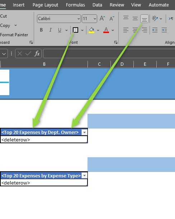Apply yellow Fill Color
The image size is (175, 219).
click(91, 30)
